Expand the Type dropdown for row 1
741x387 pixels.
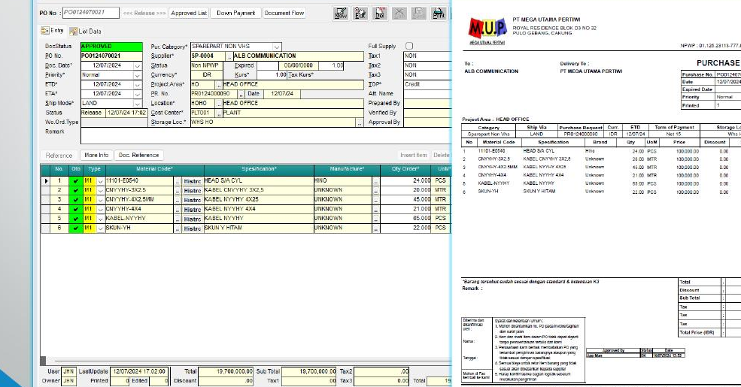click(x=101, y=181)
